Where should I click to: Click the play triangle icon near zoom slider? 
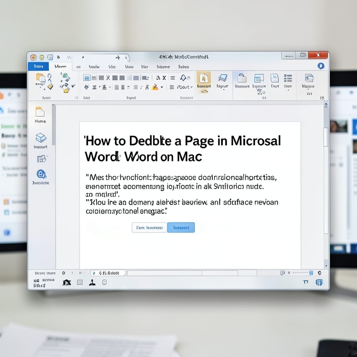click(x=282, y=273)
